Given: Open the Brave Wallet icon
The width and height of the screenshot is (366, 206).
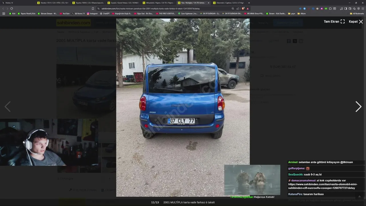Looking at the screenshot, I should [x=350, y=9].
